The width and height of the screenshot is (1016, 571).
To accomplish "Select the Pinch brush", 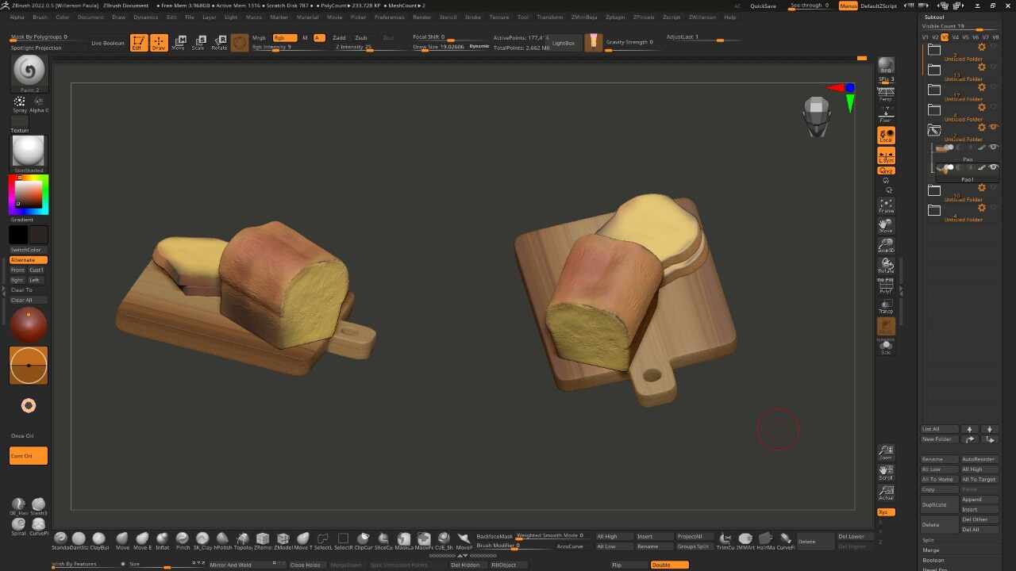I will pos(183,540).
